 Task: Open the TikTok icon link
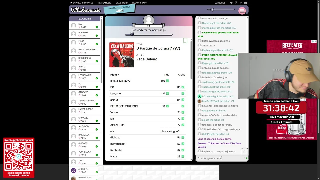point(241,3)
